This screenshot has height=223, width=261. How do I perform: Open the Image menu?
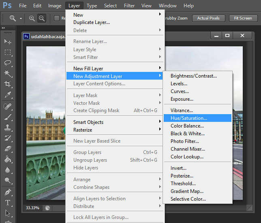55,6
